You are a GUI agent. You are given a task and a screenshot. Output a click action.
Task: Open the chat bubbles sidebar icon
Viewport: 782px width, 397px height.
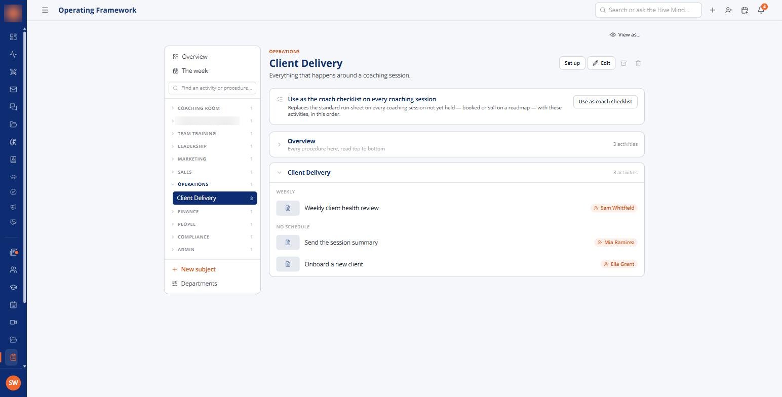click(x=13, y=107)
